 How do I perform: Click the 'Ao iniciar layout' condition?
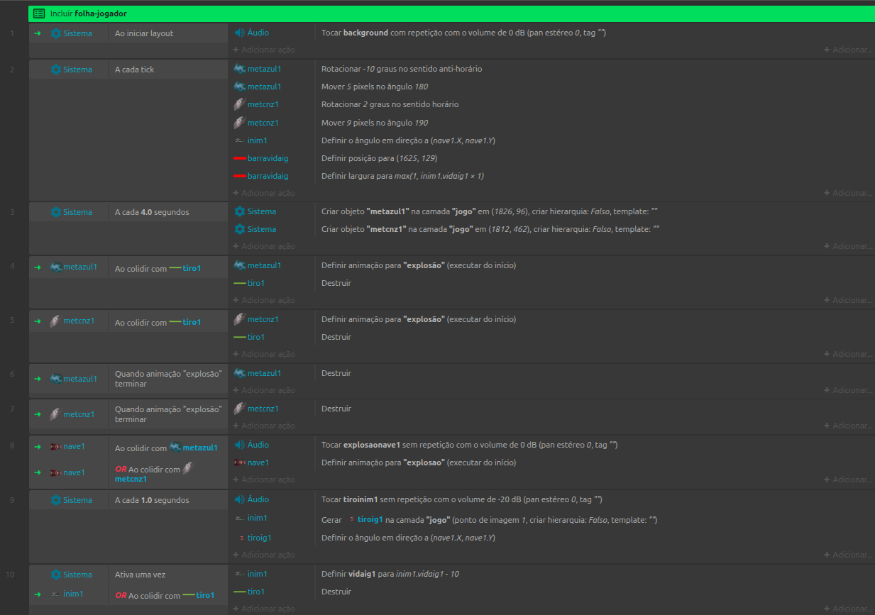(x=144, y=33)
